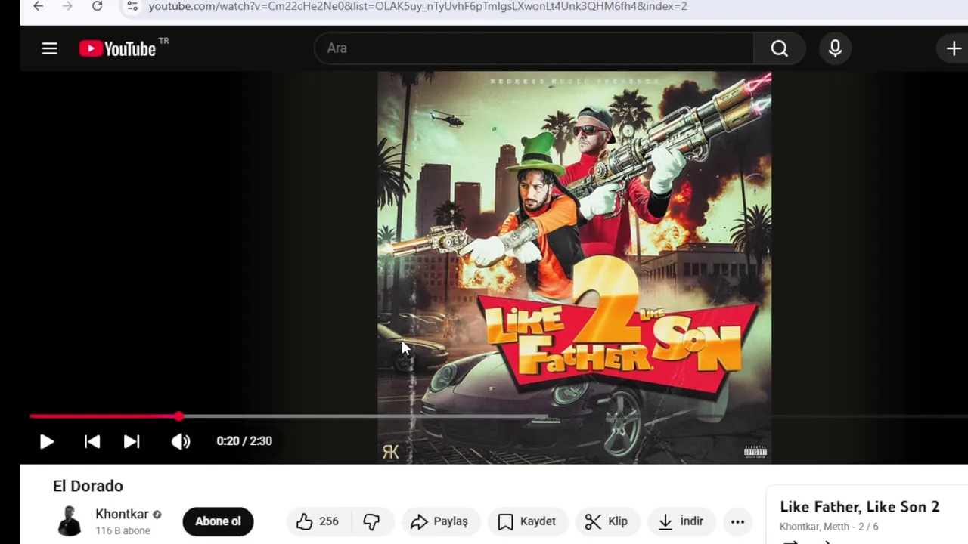The width and height of the screenshot is (968, 544).
Task: Click the 0:20 / 2:30 time display
Action: coord(244,441)
